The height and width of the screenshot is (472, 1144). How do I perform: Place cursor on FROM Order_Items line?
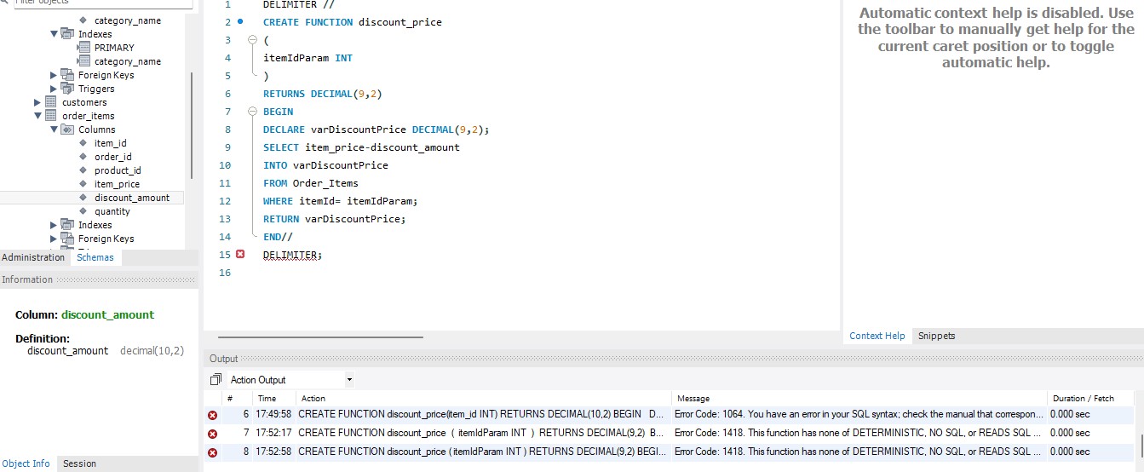click(310, 183)
